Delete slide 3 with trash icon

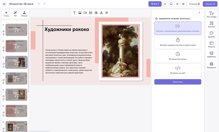pos(3,67)
